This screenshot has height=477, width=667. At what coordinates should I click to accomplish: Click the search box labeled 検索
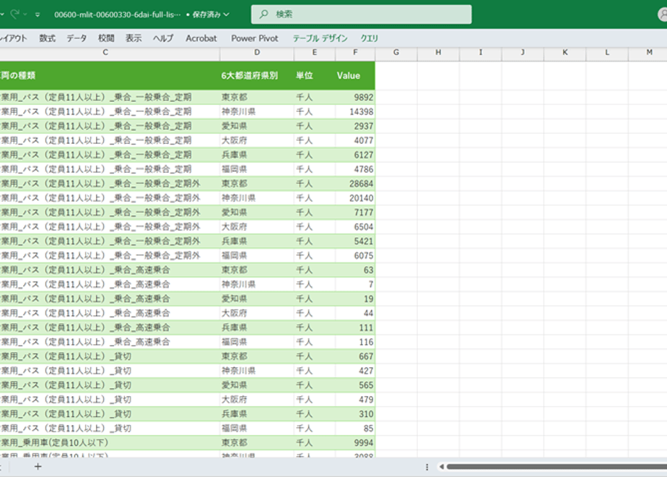pyautogui.click(x=361, y=14)
